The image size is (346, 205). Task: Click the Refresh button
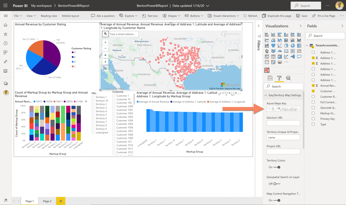(250, 15)
